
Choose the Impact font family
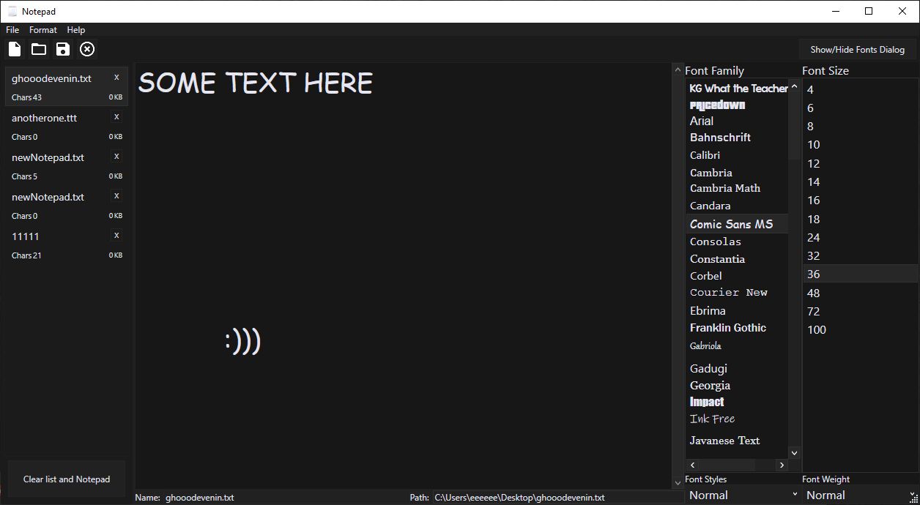[x=737, y=402]
